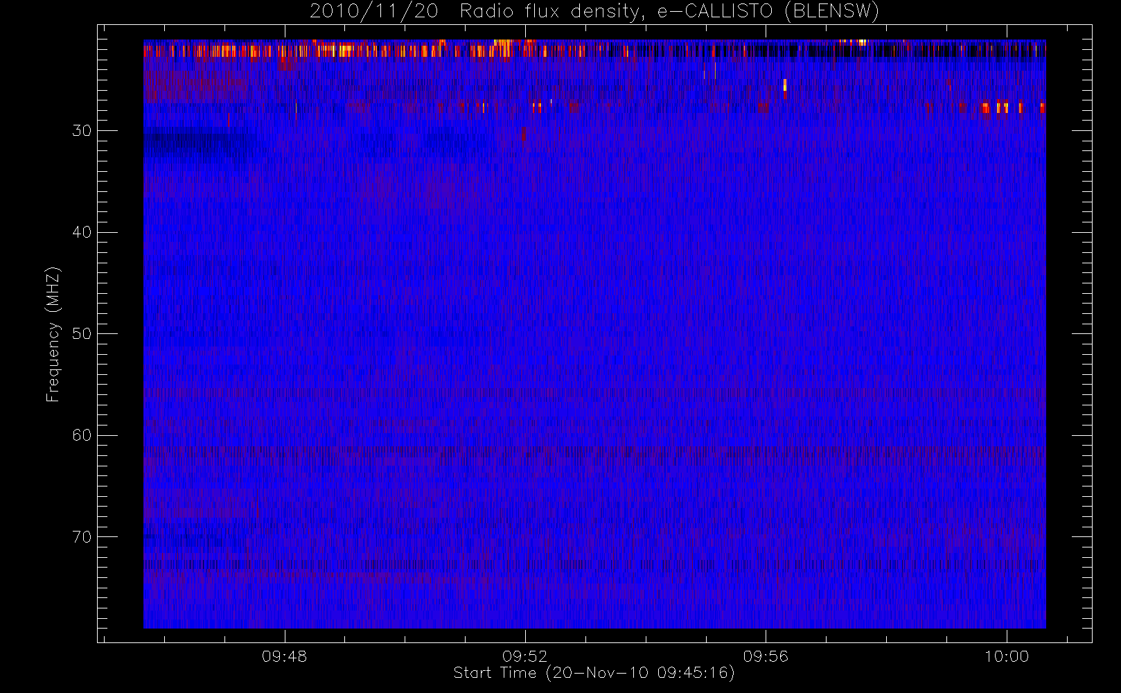Click the 70 frequency tick label
This screenshot has height=693, width=1121.
[82, 537]
